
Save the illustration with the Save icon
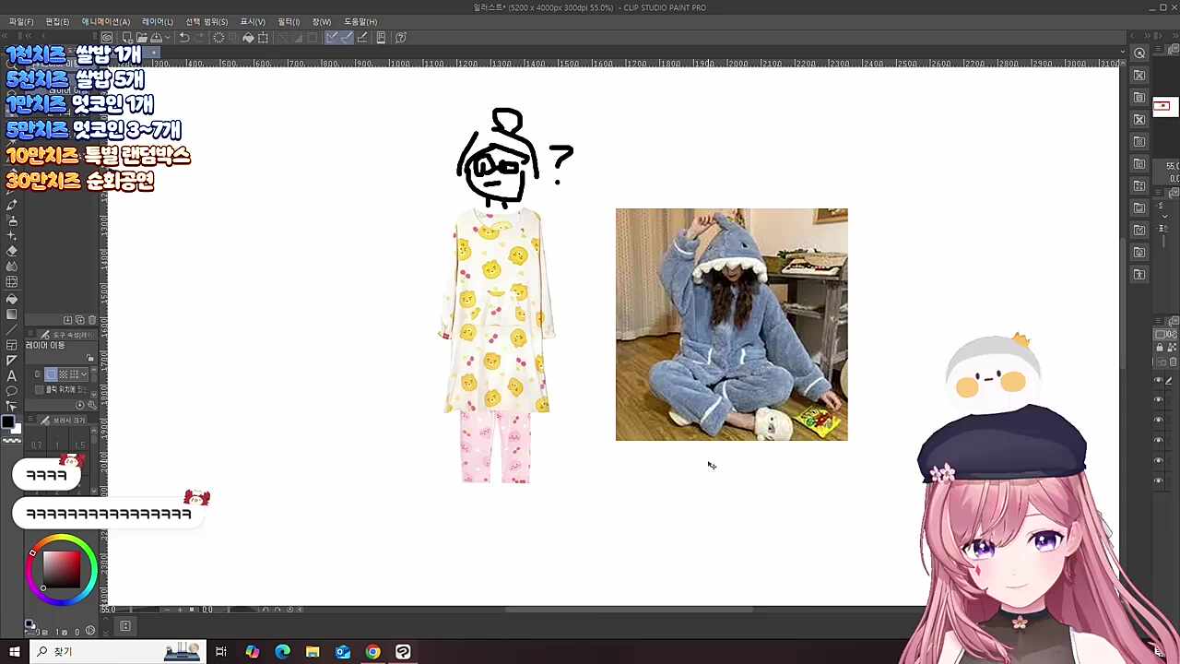click(156, 38)
